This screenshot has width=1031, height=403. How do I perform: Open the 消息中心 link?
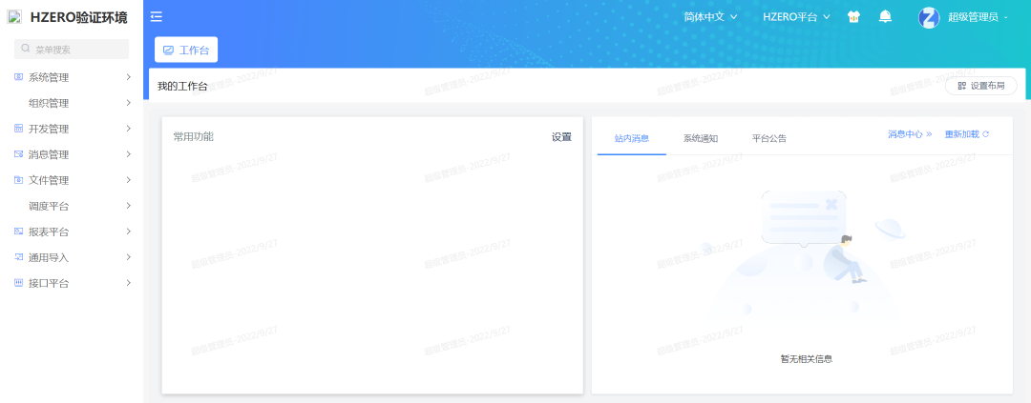point(909,134)
